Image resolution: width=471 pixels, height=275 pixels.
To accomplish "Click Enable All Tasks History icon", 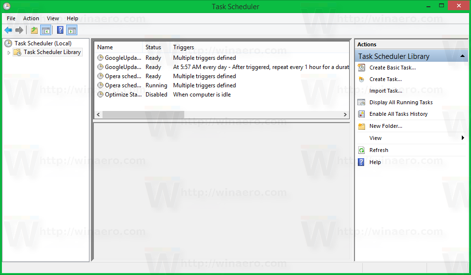I will pos(361,114).
